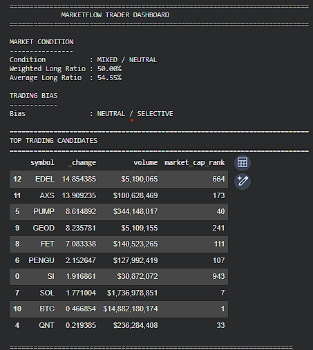Select change value 8.235781
Image resolution: width=313 pixels, height=350 pixels.
click(x=81, y=228)
